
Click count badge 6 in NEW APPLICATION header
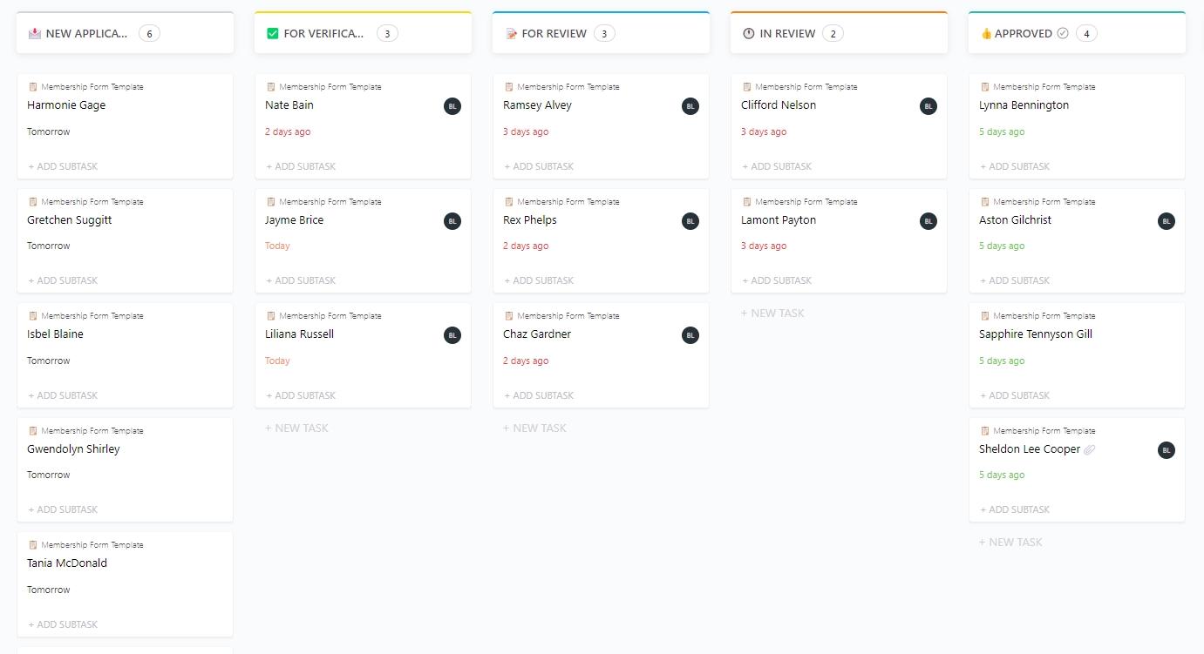(x=149, y=33)
